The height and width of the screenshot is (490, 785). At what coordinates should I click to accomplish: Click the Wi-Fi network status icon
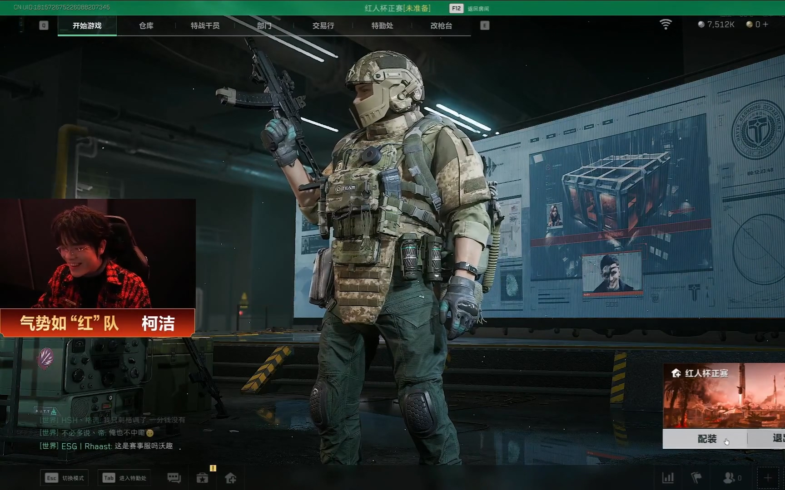tap(666, 24)
